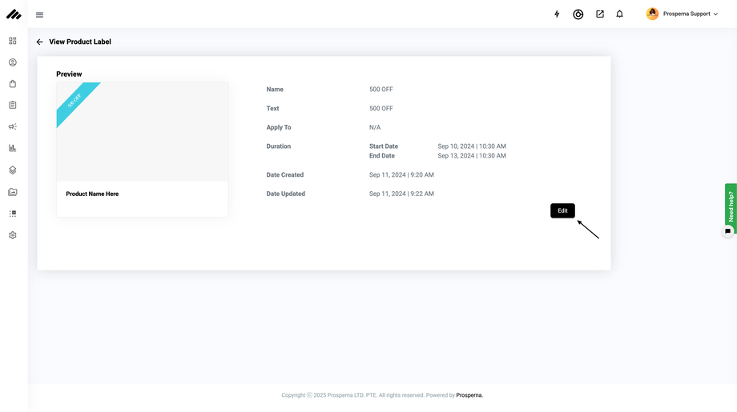
Task: Follow the Prosperna footer link
Action: (x=469, y=395)
